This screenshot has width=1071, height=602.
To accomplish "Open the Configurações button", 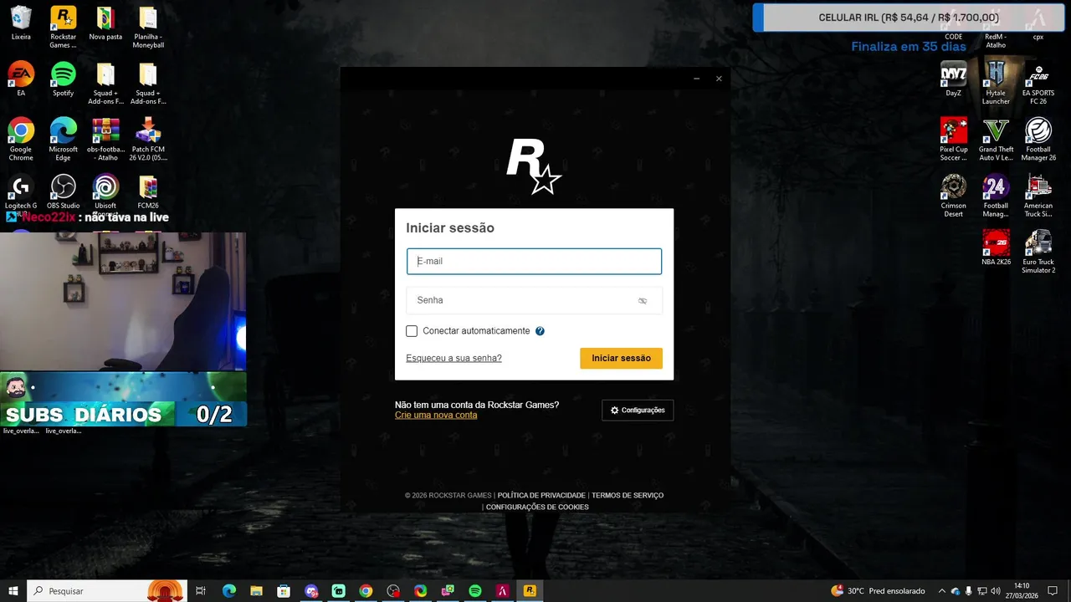I will [x=638, y=410].
